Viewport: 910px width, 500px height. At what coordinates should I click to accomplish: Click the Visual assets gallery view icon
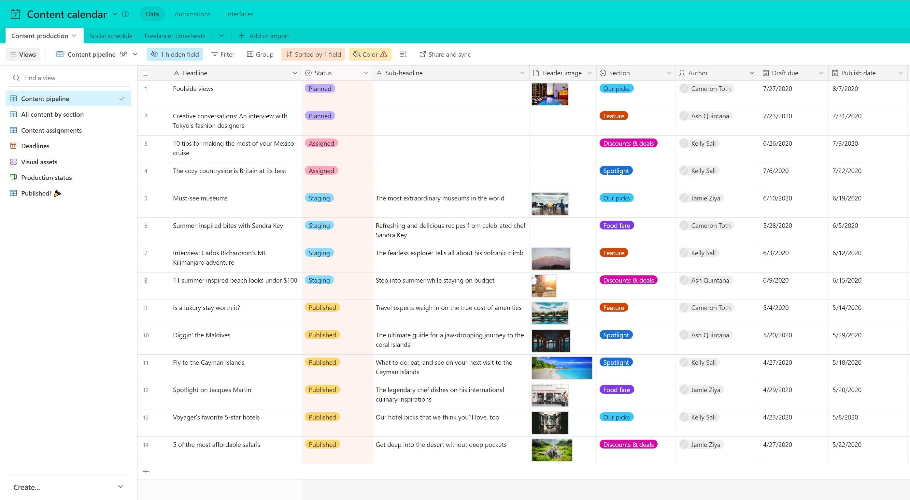coord(13,162)
